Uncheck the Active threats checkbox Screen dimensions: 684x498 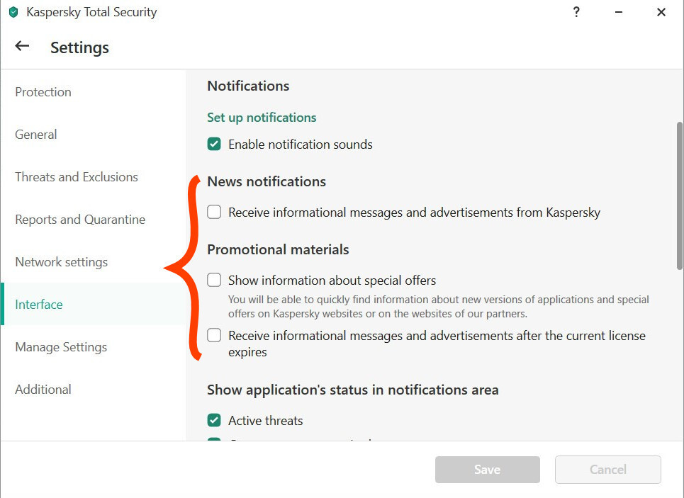pos(214,420)
